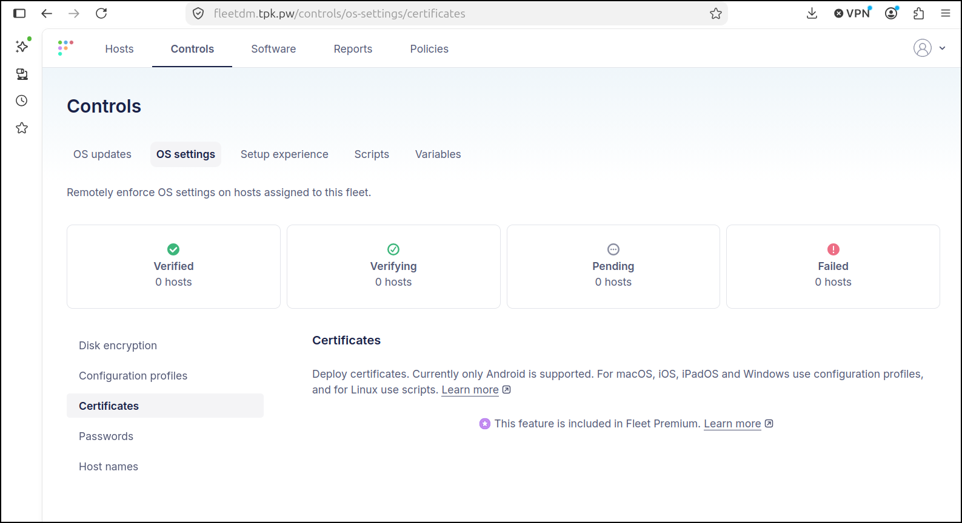The height and width of the screenshot is (523, 962).
Task: Open the Controls navigation tab
Action: click(192, 49)
